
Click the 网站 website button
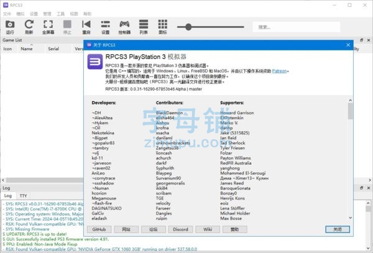126,229
